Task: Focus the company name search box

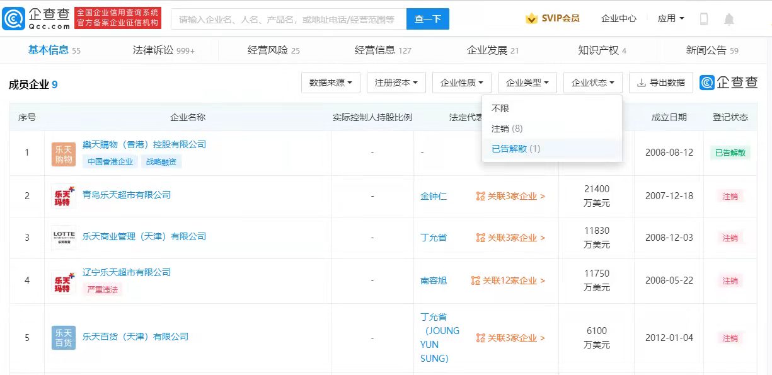Action: [289, 19]
